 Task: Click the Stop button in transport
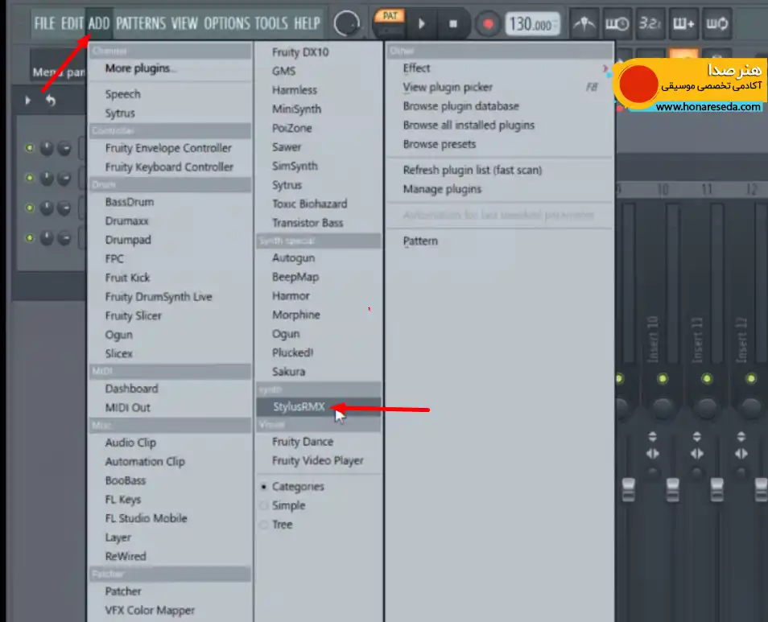click(x=453, y=23)
